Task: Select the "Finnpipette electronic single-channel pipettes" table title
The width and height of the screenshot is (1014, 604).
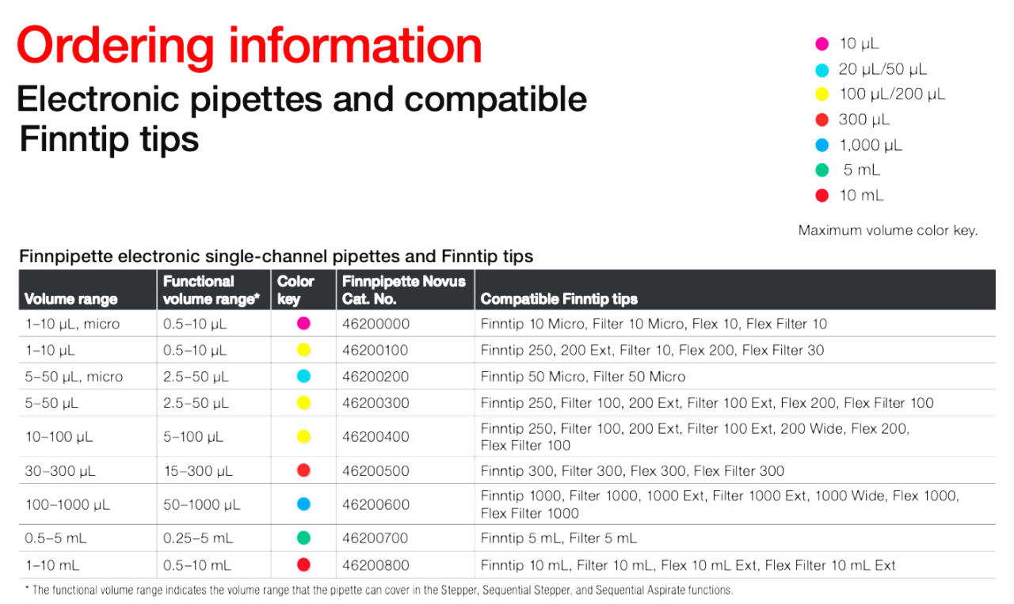Action: (276, 256)
